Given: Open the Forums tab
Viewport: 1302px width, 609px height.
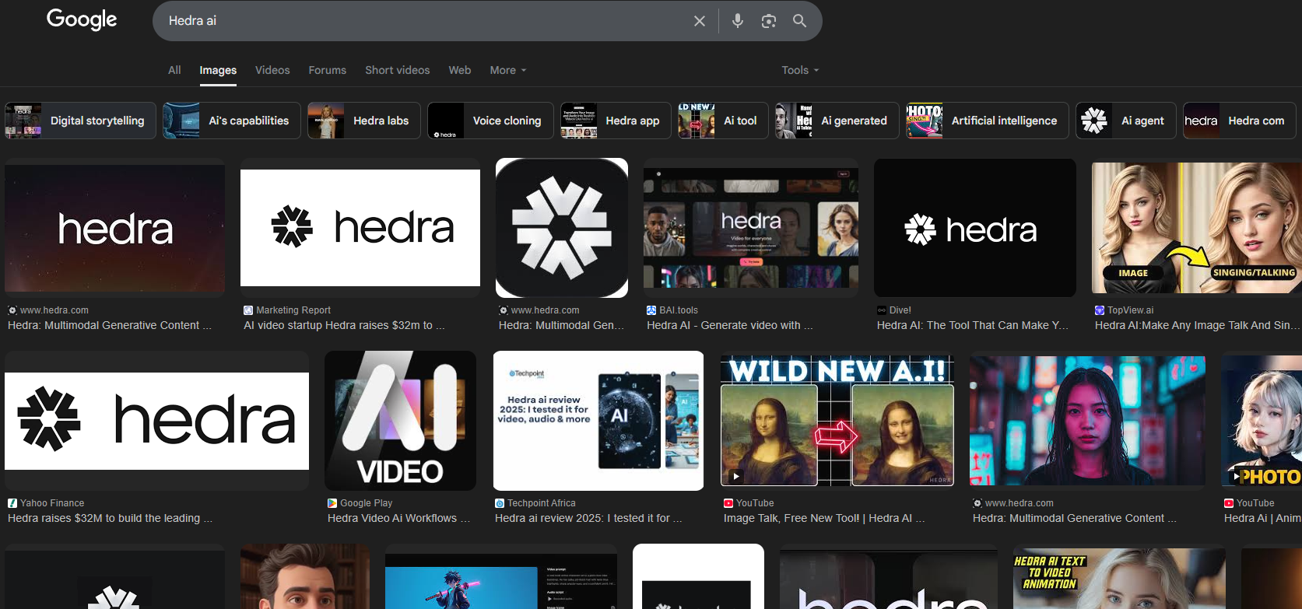Looking at the screenshot, I should (x=328, y=70).
